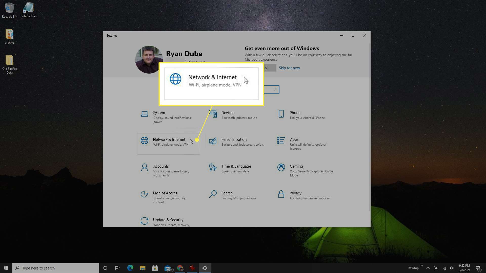Open the Gaming Xbox icon
Screen dimensions: 486x273
(281, 167)
